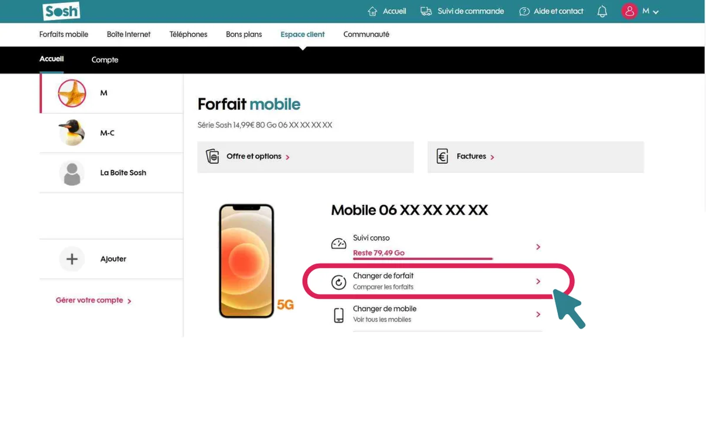
Task: Click the Changer de mobile label
Action: [x=385, y=308]
